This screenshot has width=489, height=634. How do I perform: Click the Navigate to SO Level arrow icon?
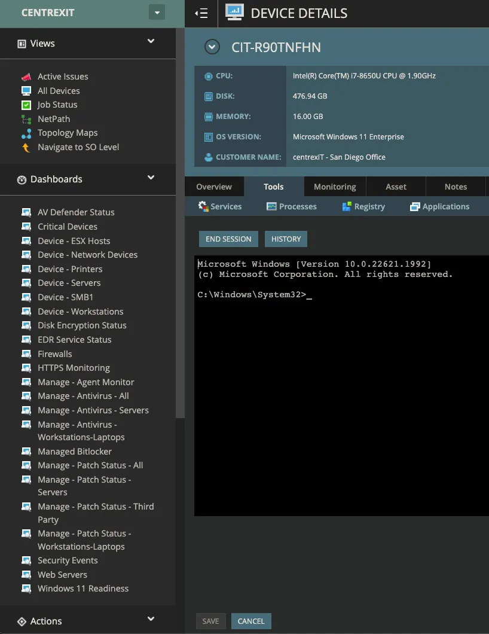(x=26, y=148)
